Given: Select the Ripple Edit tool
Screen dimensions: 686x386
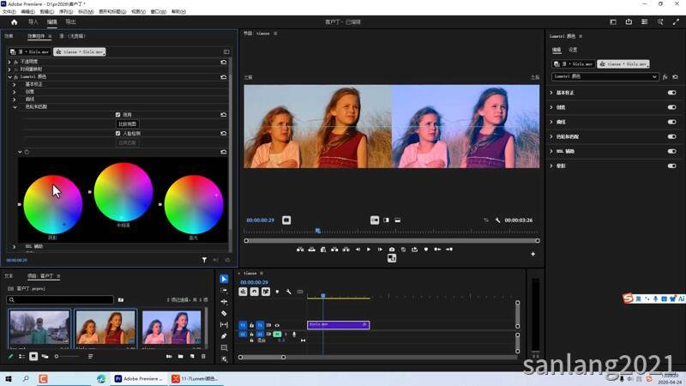Looking at the screenshot, I should tap(224, 302).
